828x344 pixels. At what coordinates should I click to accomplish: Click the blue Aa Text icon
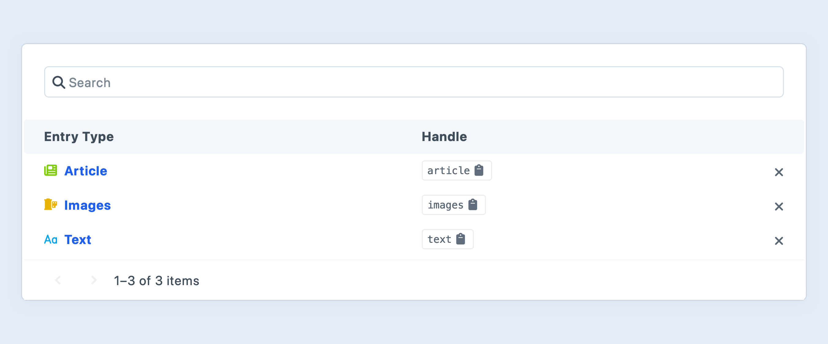tap(51, 239)
